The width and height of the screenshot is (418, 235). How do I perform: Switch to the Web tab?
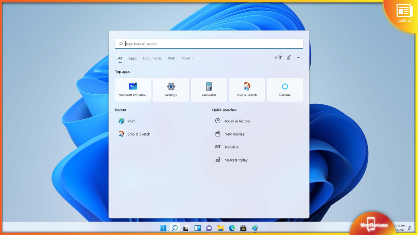(x=172, y=58)
